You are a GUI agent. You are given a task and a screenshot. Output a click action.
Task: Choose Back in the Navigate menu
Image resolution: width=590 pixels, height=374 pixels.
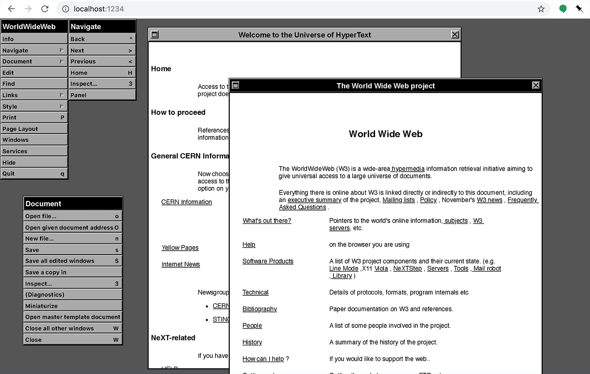[102, 39]
